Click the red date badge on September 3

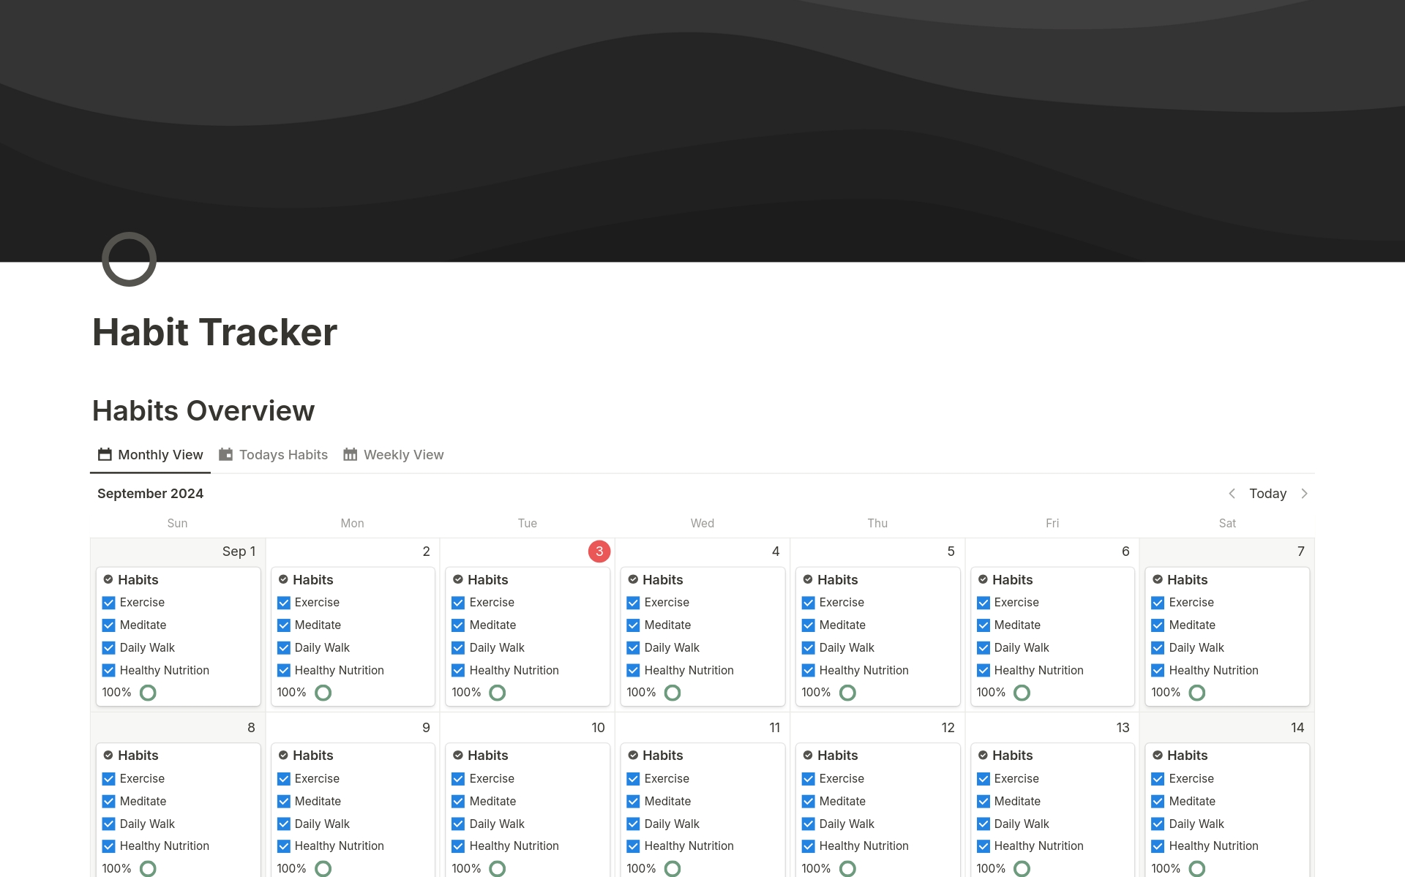(x=599, y=552)
